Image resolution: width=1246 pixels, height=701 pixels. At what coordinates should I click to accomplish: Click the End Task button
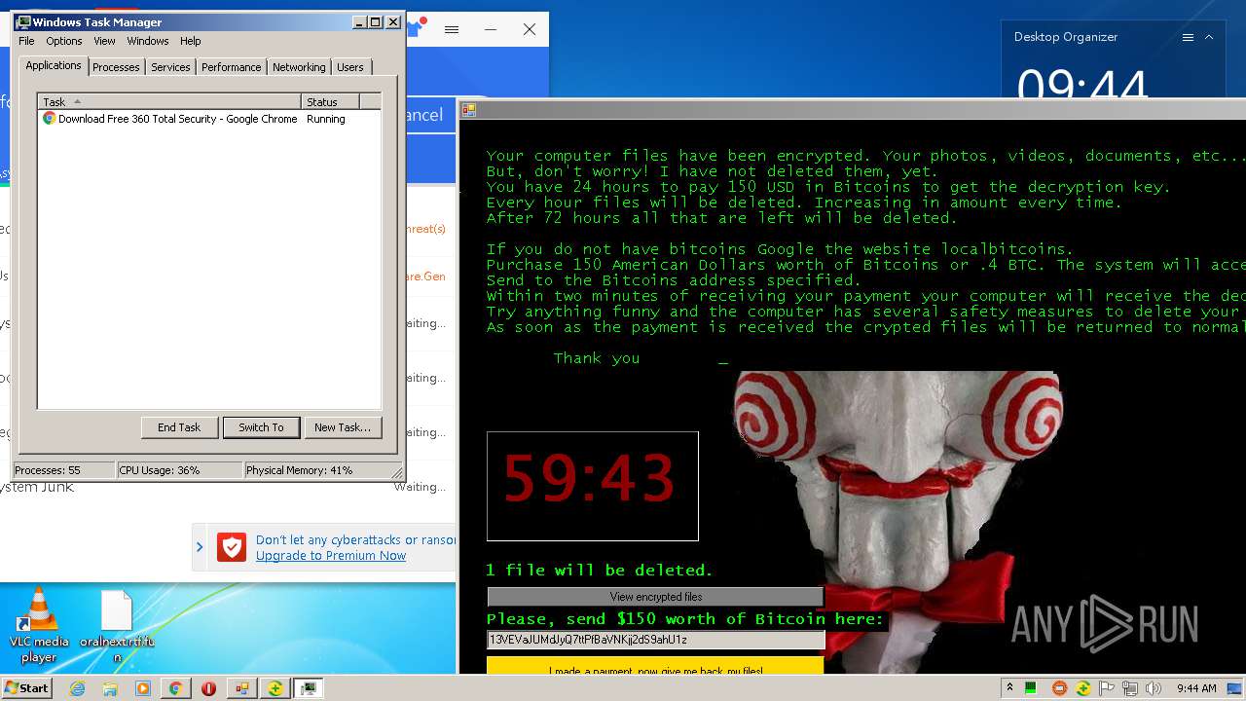pyautogui.click(x=179, y=427)
